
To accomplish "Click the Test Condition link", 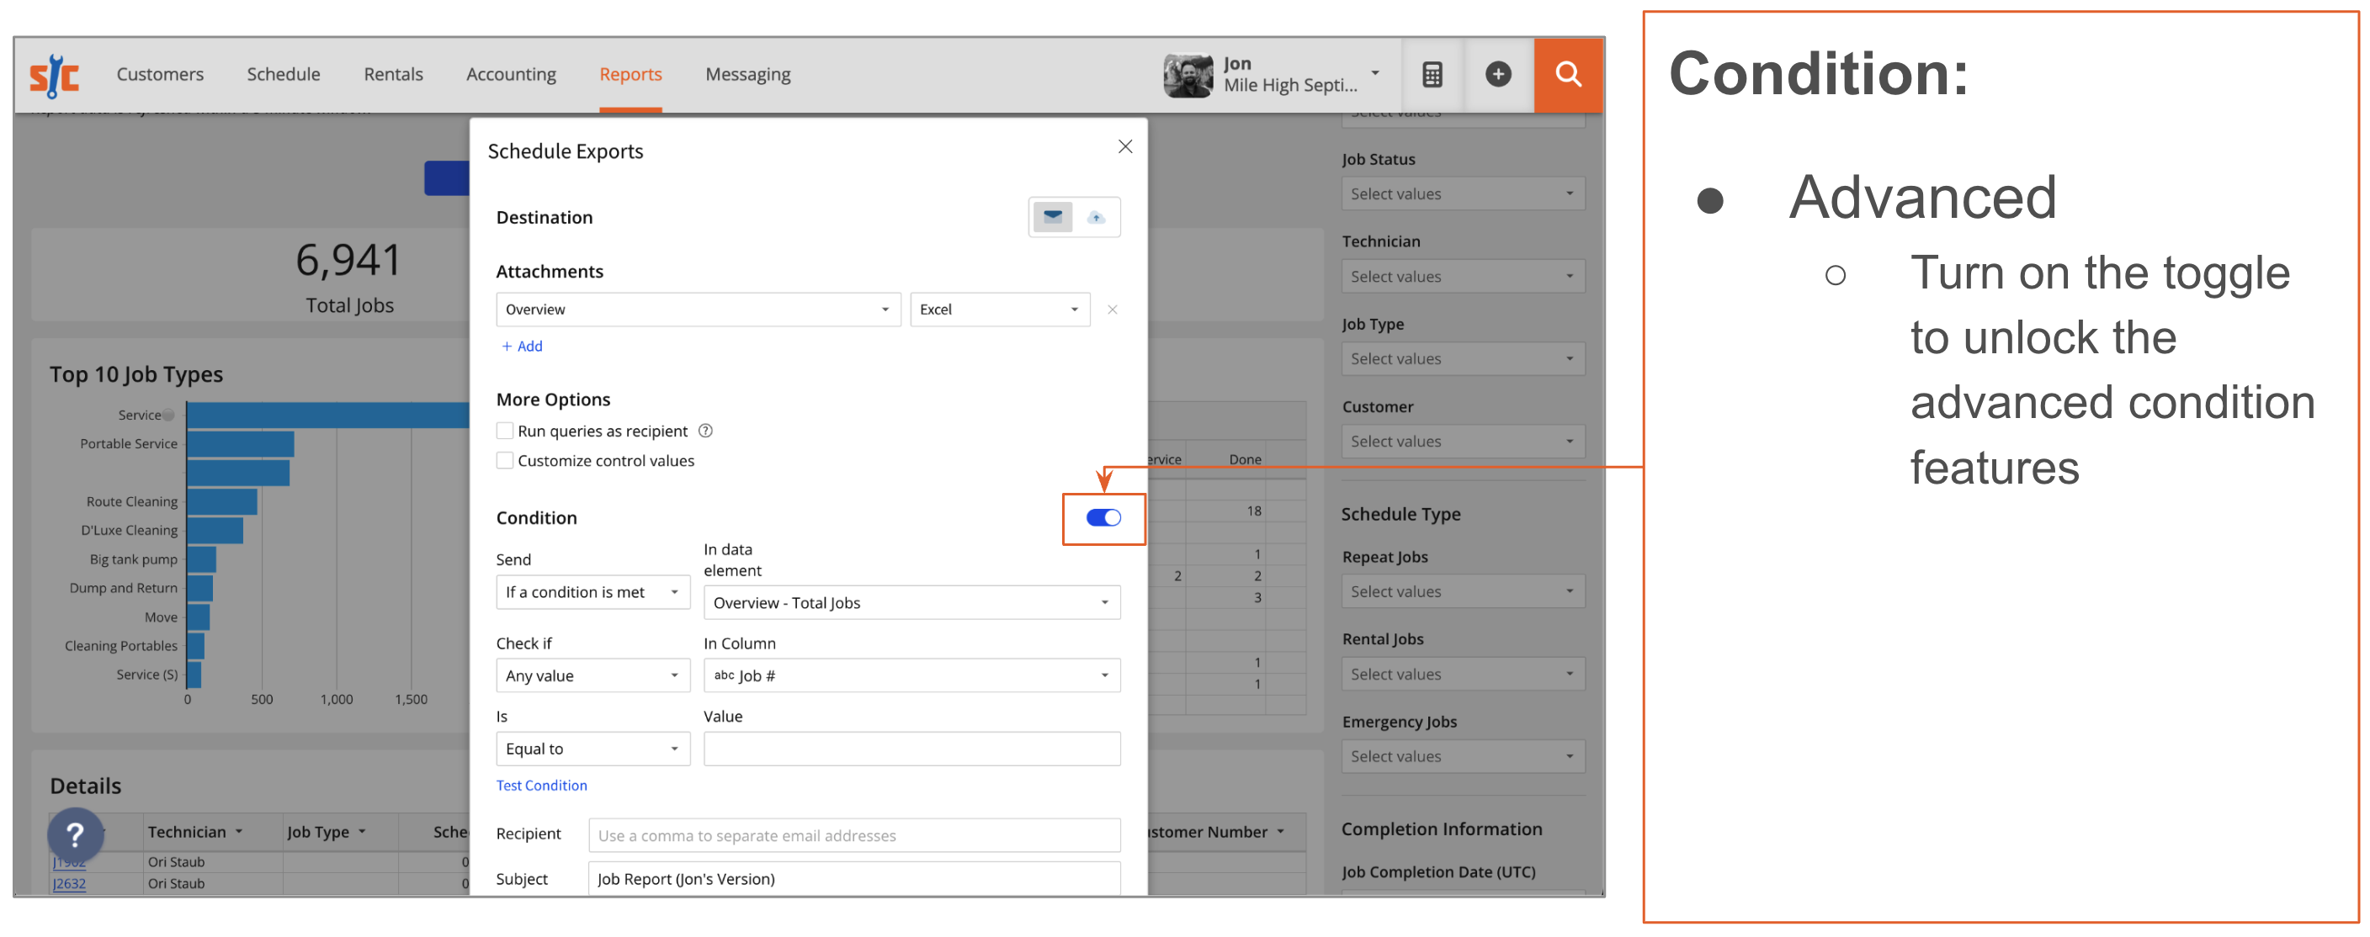I will (541, 786).
